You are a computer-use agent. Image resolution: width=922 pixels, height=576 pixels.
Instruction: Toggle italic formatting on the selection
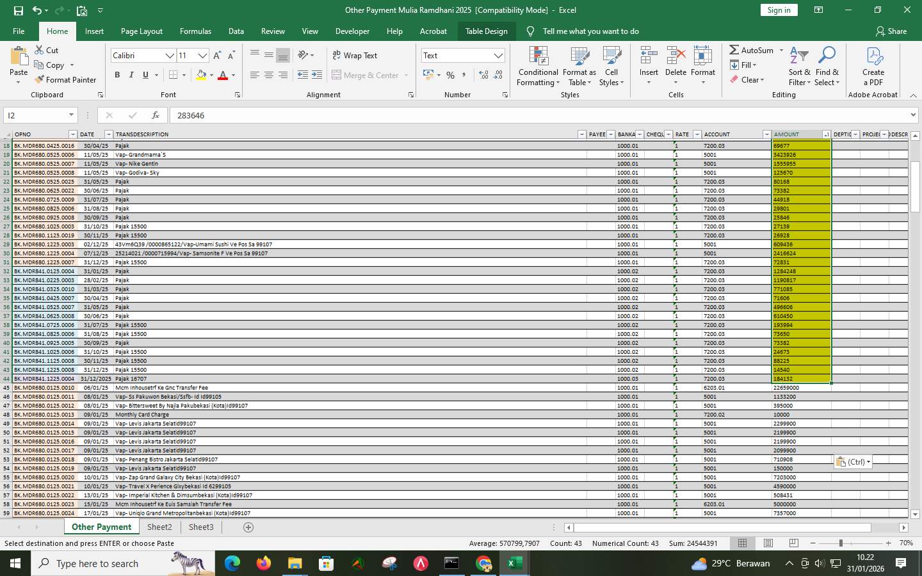click(132, 75)
